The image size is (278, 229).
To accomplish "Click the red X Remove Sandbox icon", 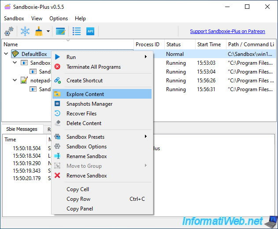I will point(57,176).
